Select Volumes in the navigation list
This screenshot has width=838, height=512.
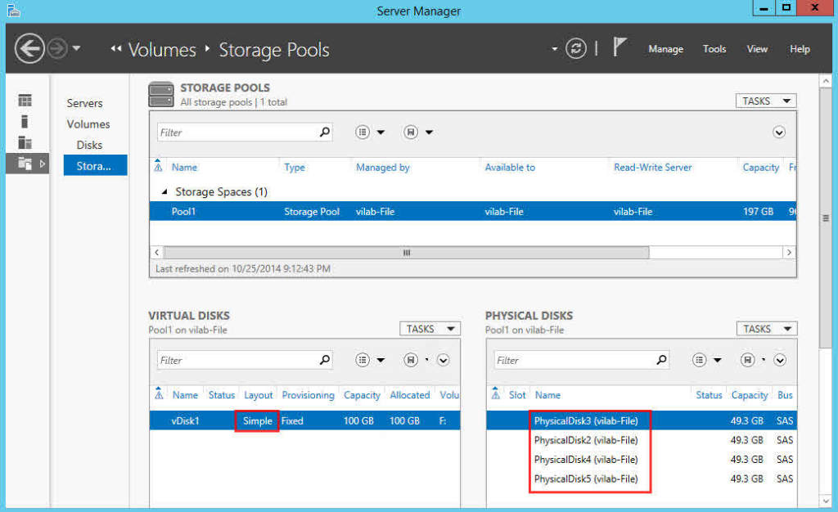click(x=88, y=124)
